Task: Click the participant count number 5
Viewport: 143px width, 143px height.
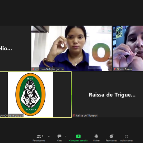Action: coord(43,136)
